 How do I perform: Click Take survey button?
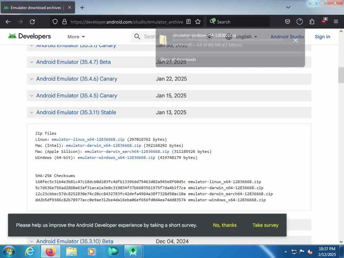(265, 225)
